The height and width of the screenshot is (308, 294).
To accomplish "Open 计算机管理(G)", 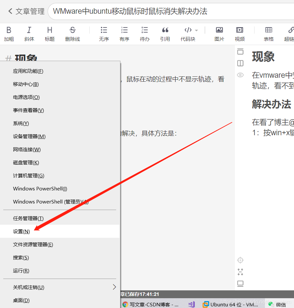I will [x=60, y=176].
